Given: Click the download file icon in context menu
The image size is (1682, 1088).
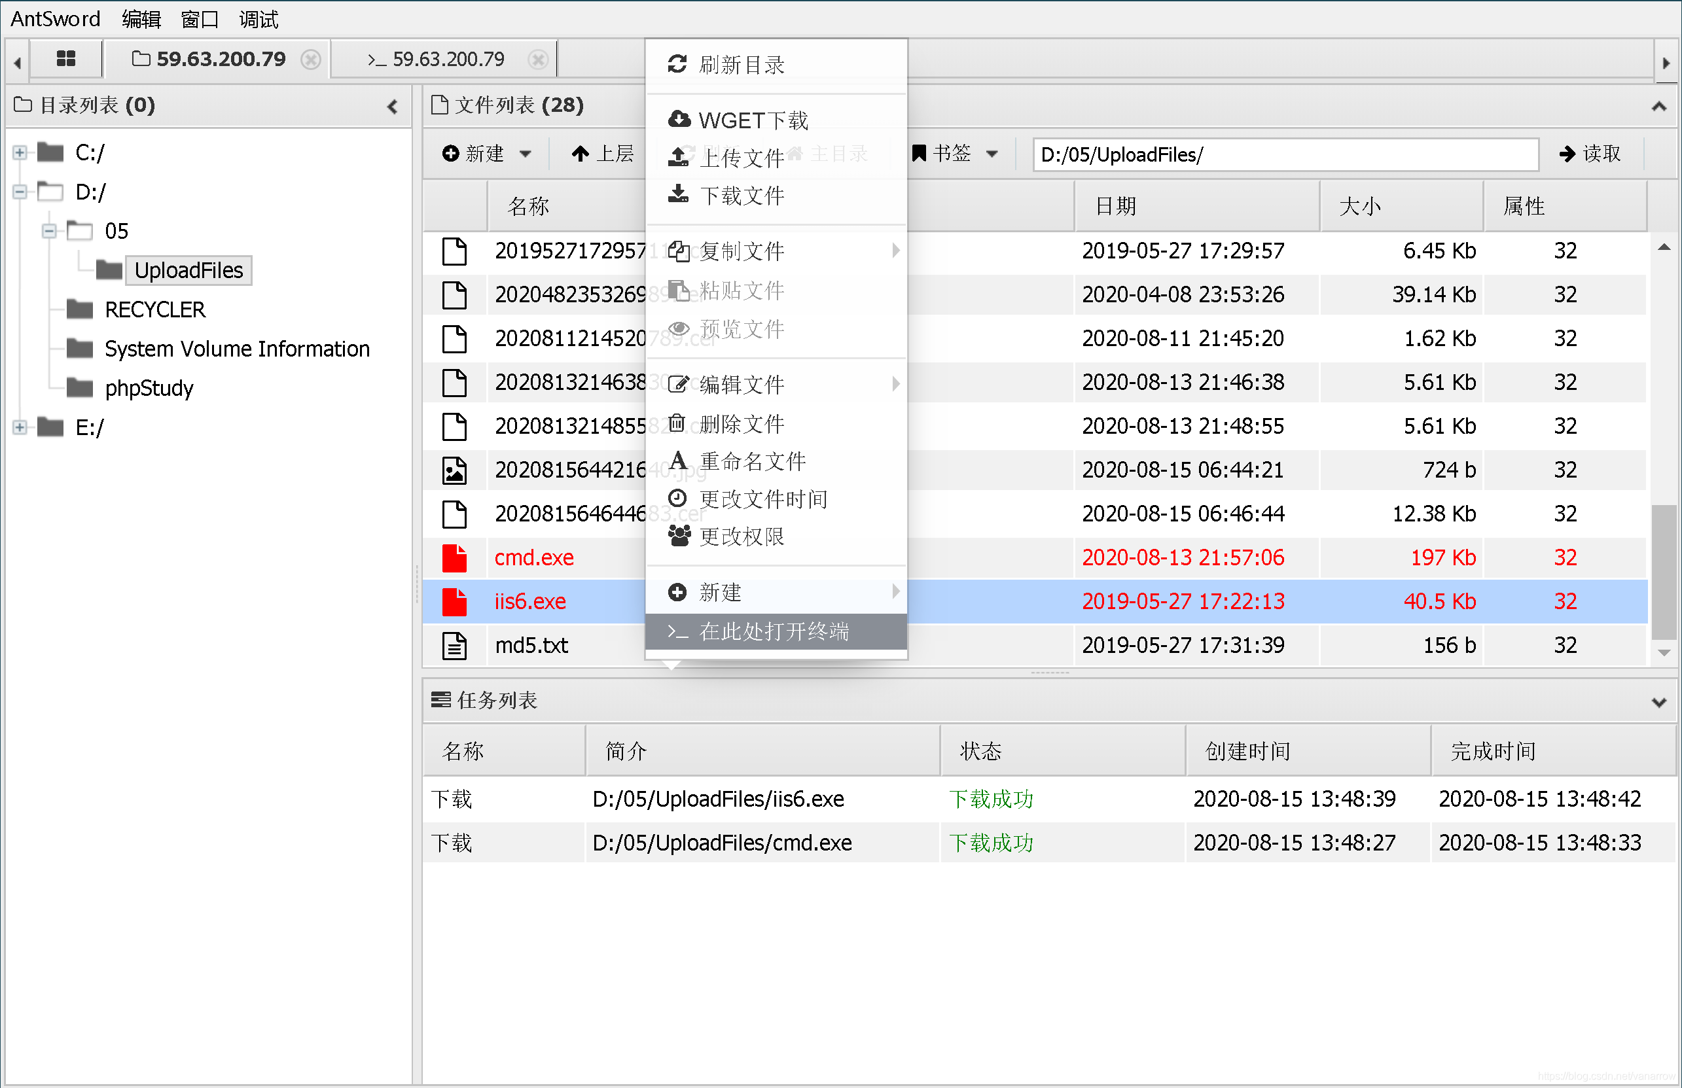Looking at the screenshot, I should tap(678, 194).
